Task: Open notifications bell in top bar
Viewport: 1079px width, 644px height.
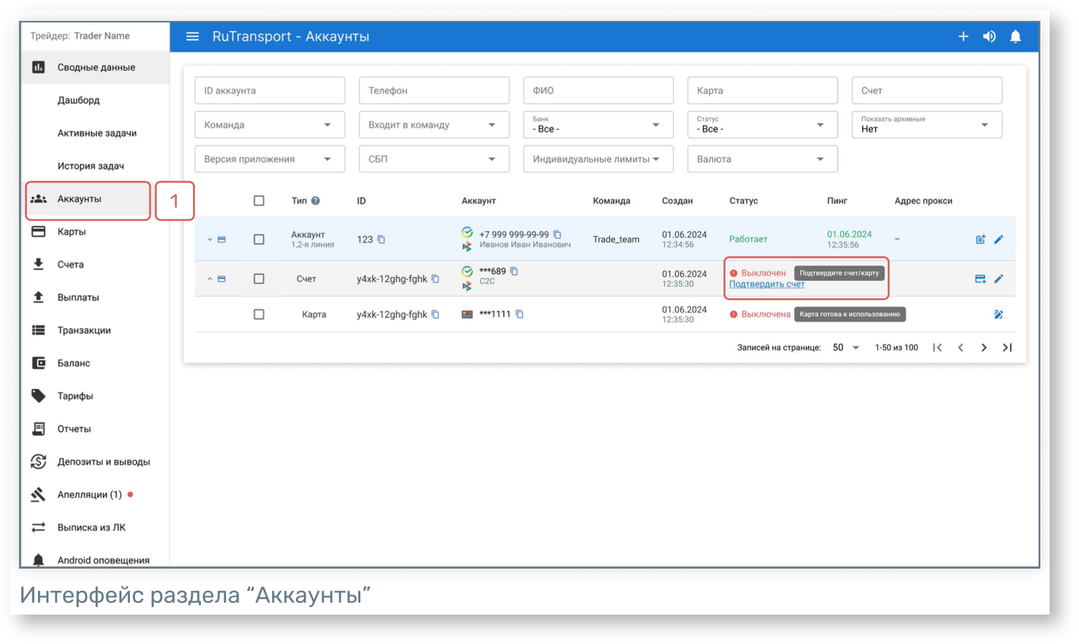Action: (x=1015, y=37)
